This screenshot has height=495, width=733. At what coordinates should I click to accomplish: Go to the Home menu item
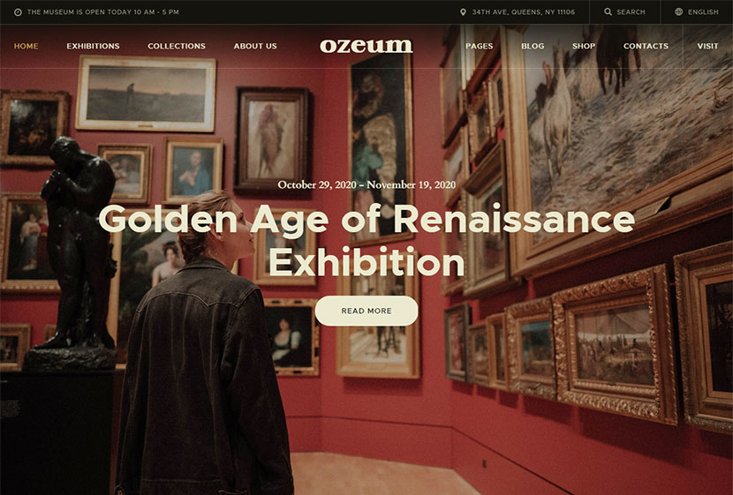point(26,46)
